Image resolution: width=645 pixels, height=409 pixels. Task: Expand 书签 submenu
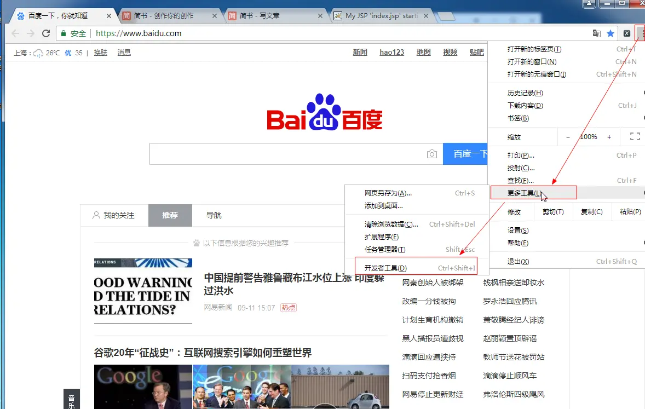click(567, 118)
